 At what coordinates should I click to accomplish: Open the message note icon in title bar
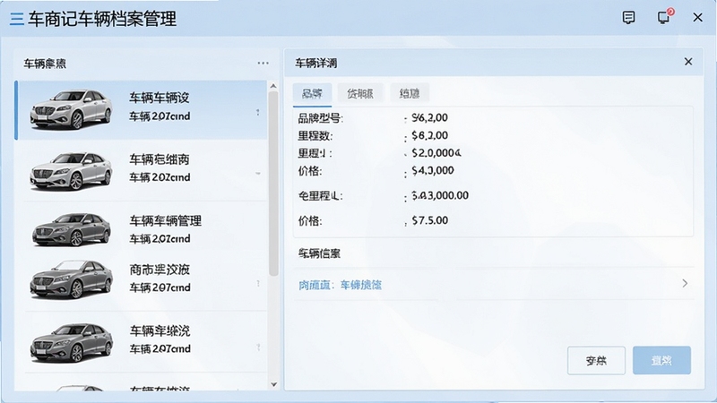[x=629, y=17]
